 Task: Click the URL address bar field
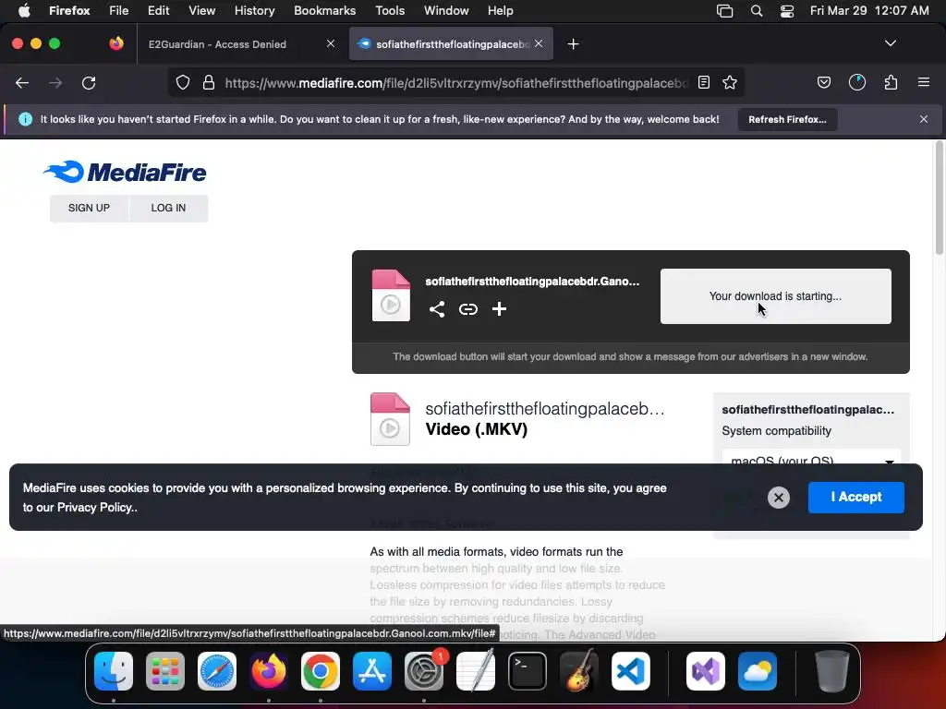(455, 82)
